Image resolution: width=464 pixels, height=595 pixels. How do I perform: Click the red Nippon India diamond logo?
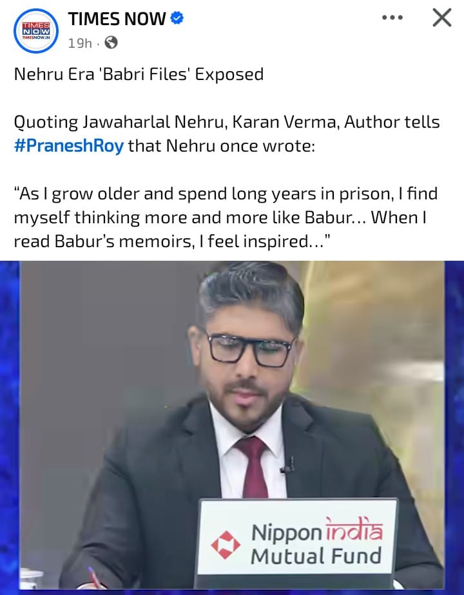coord(225,545)
